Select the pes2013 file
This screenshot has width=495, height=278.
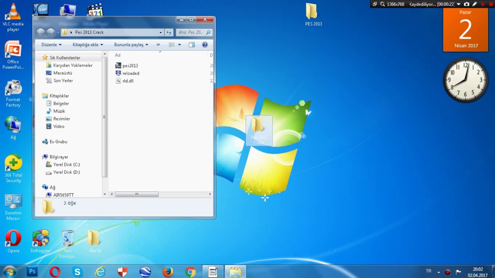130,66
